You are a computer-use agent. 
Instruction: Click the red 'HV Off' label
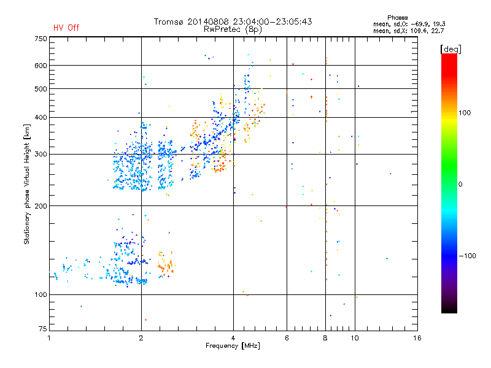click(x=66, y=28)
